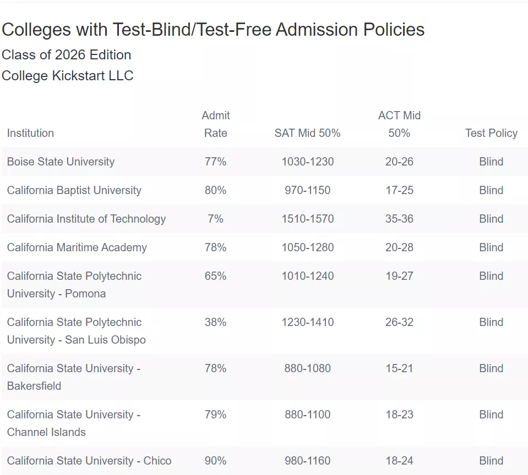The width and height of the screenshot is (528, 475).
Task: Select the Boise State University row name
Action: [61, 162]
